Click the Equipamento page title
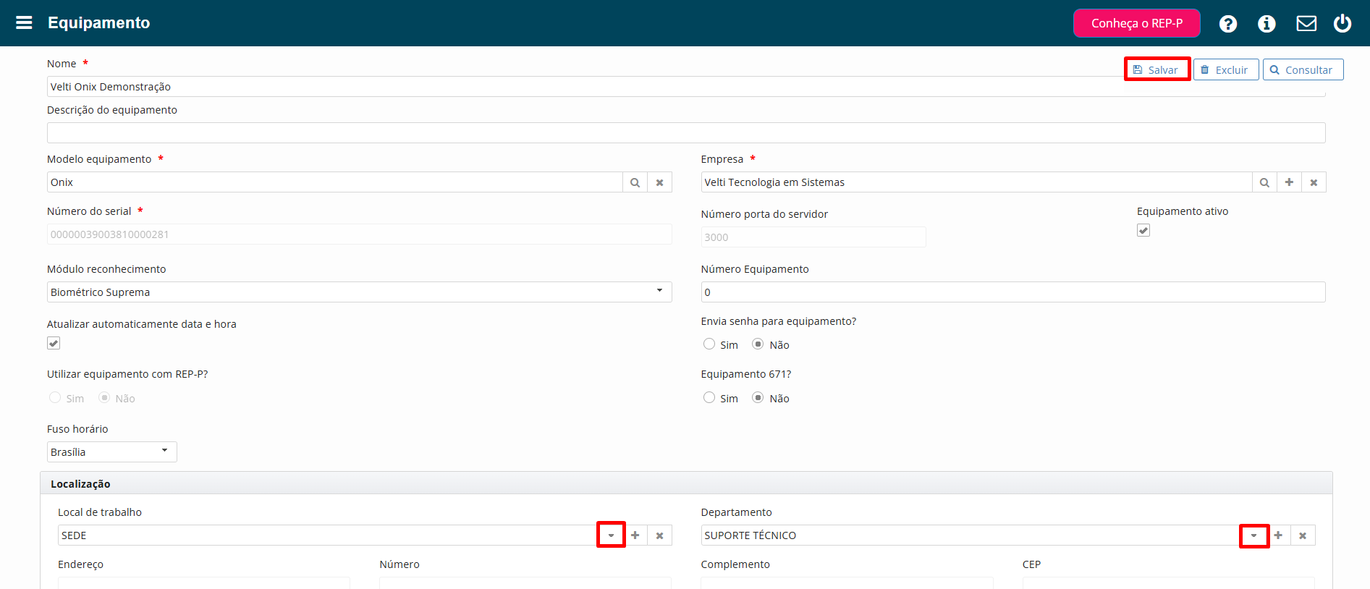The width and height of the screenshot is (1370, 589). point(99,22)
